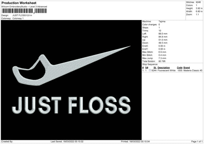The width and height of the screenshot is (204, 144).
Task: Click the 'Total Bobbin:' label
Action: (149, 61)
